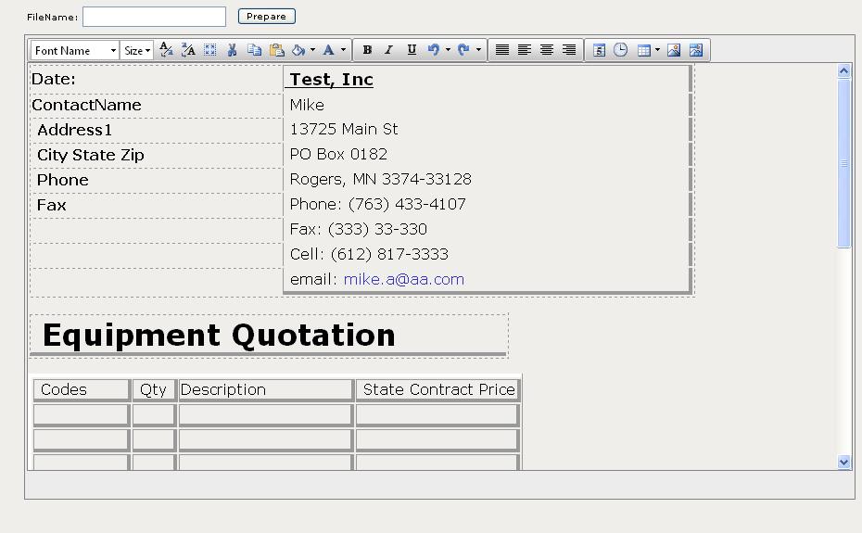
Task: Click the mike.a@aa.com email link
Action: 403,279
